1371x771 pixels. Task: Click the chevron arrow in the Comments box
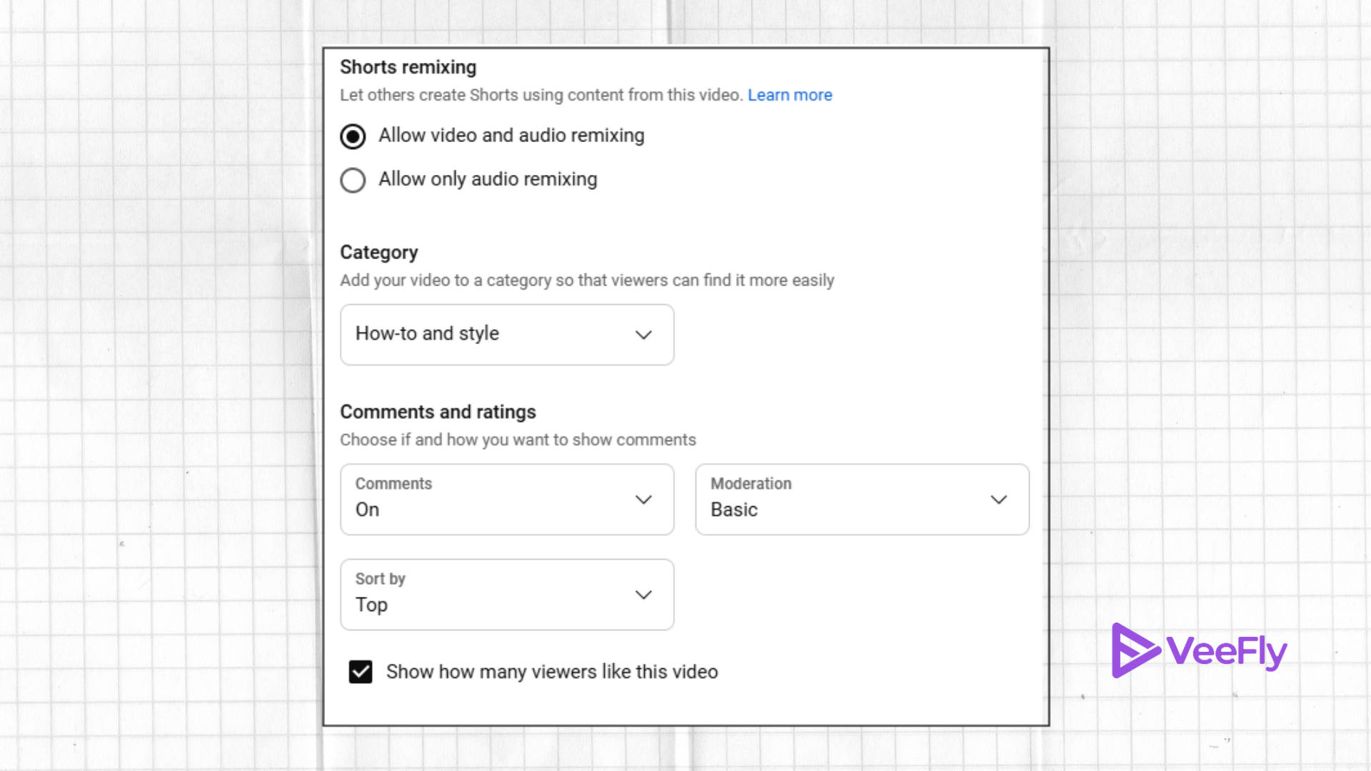pyautogui.click(x=643, y=500)
